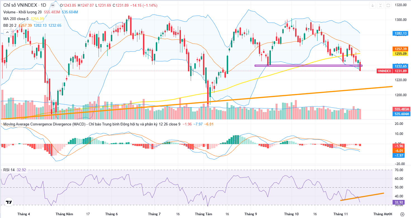The image size is (411, 218).
Task: Click the 1300.00 price scale value
Action: pos(400,20)
